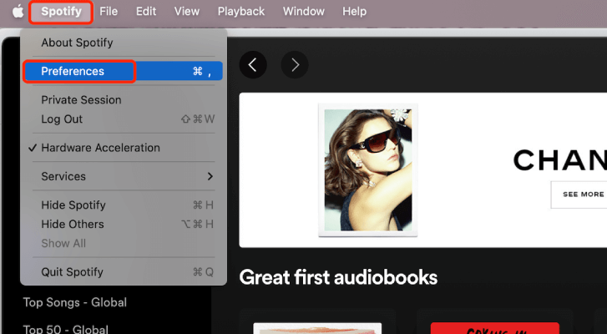Open the Playback menu
607x334 pixels.
coord(240,12)
